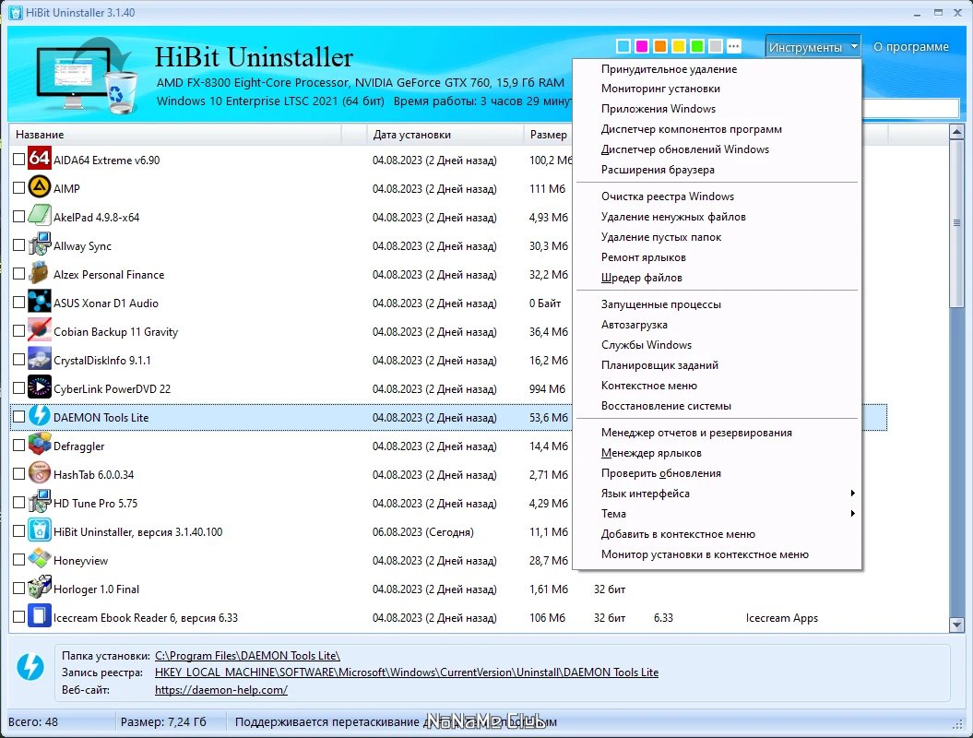
Task: Expand the Язык интерфейса submenu
Action: click(x=718, y=493)
